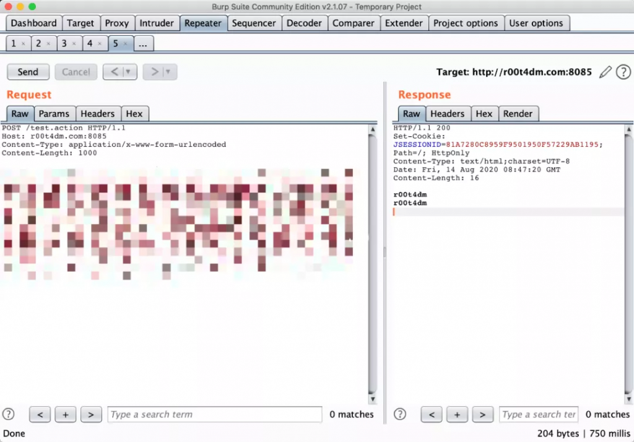
Task: Switch to the Proxy tab
Action: [x=117, y=23]
